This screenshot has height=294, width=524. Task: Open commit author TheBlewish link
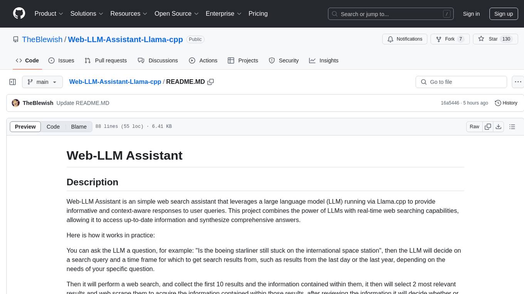point(38,103)
